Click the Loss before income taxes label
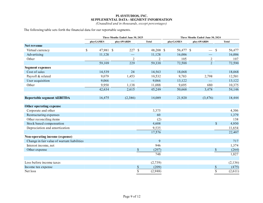 42,163
